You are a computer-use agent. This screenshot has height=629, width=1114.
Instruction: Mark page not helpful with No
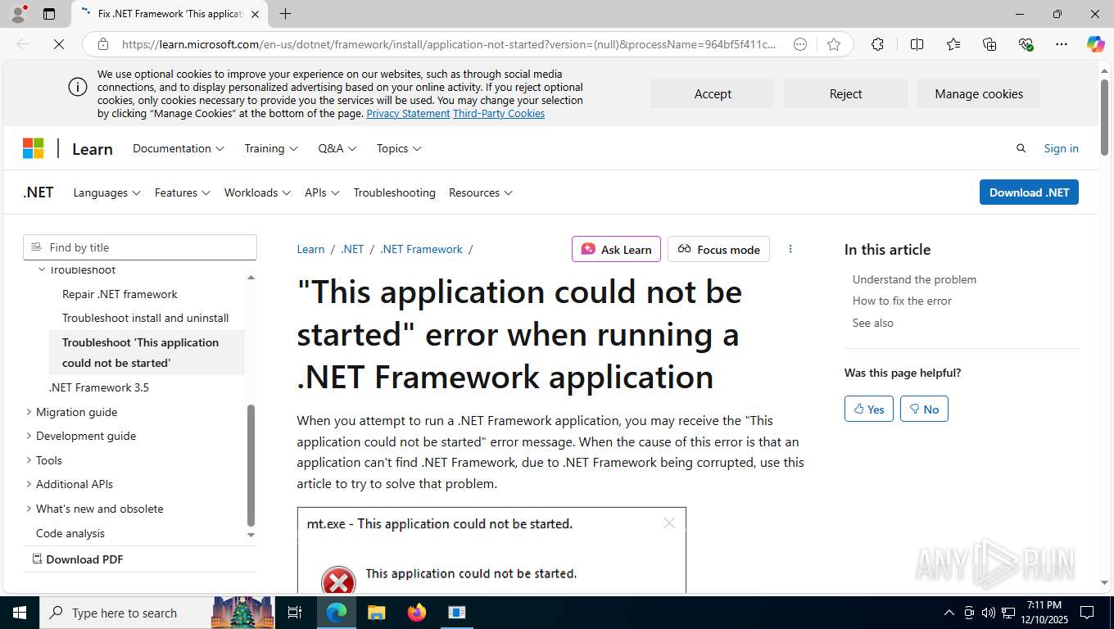(924, 409)
